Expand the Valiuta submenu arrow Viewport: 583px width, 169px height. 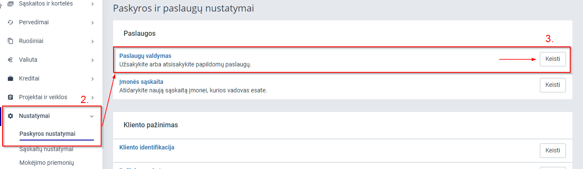point(92,60)
